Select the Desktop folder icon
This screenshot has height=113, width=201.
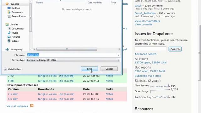(x=9, y=8)
